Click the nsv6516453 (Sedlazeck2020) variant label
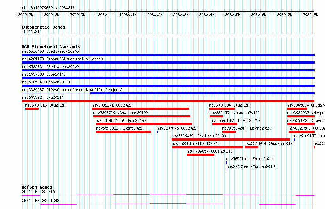The image size is (325, 209). [50, 51]
